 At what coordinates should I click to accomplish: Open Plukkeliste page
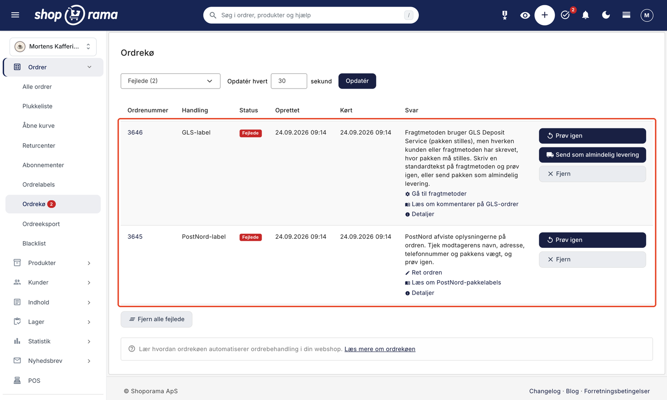(37, 106)
